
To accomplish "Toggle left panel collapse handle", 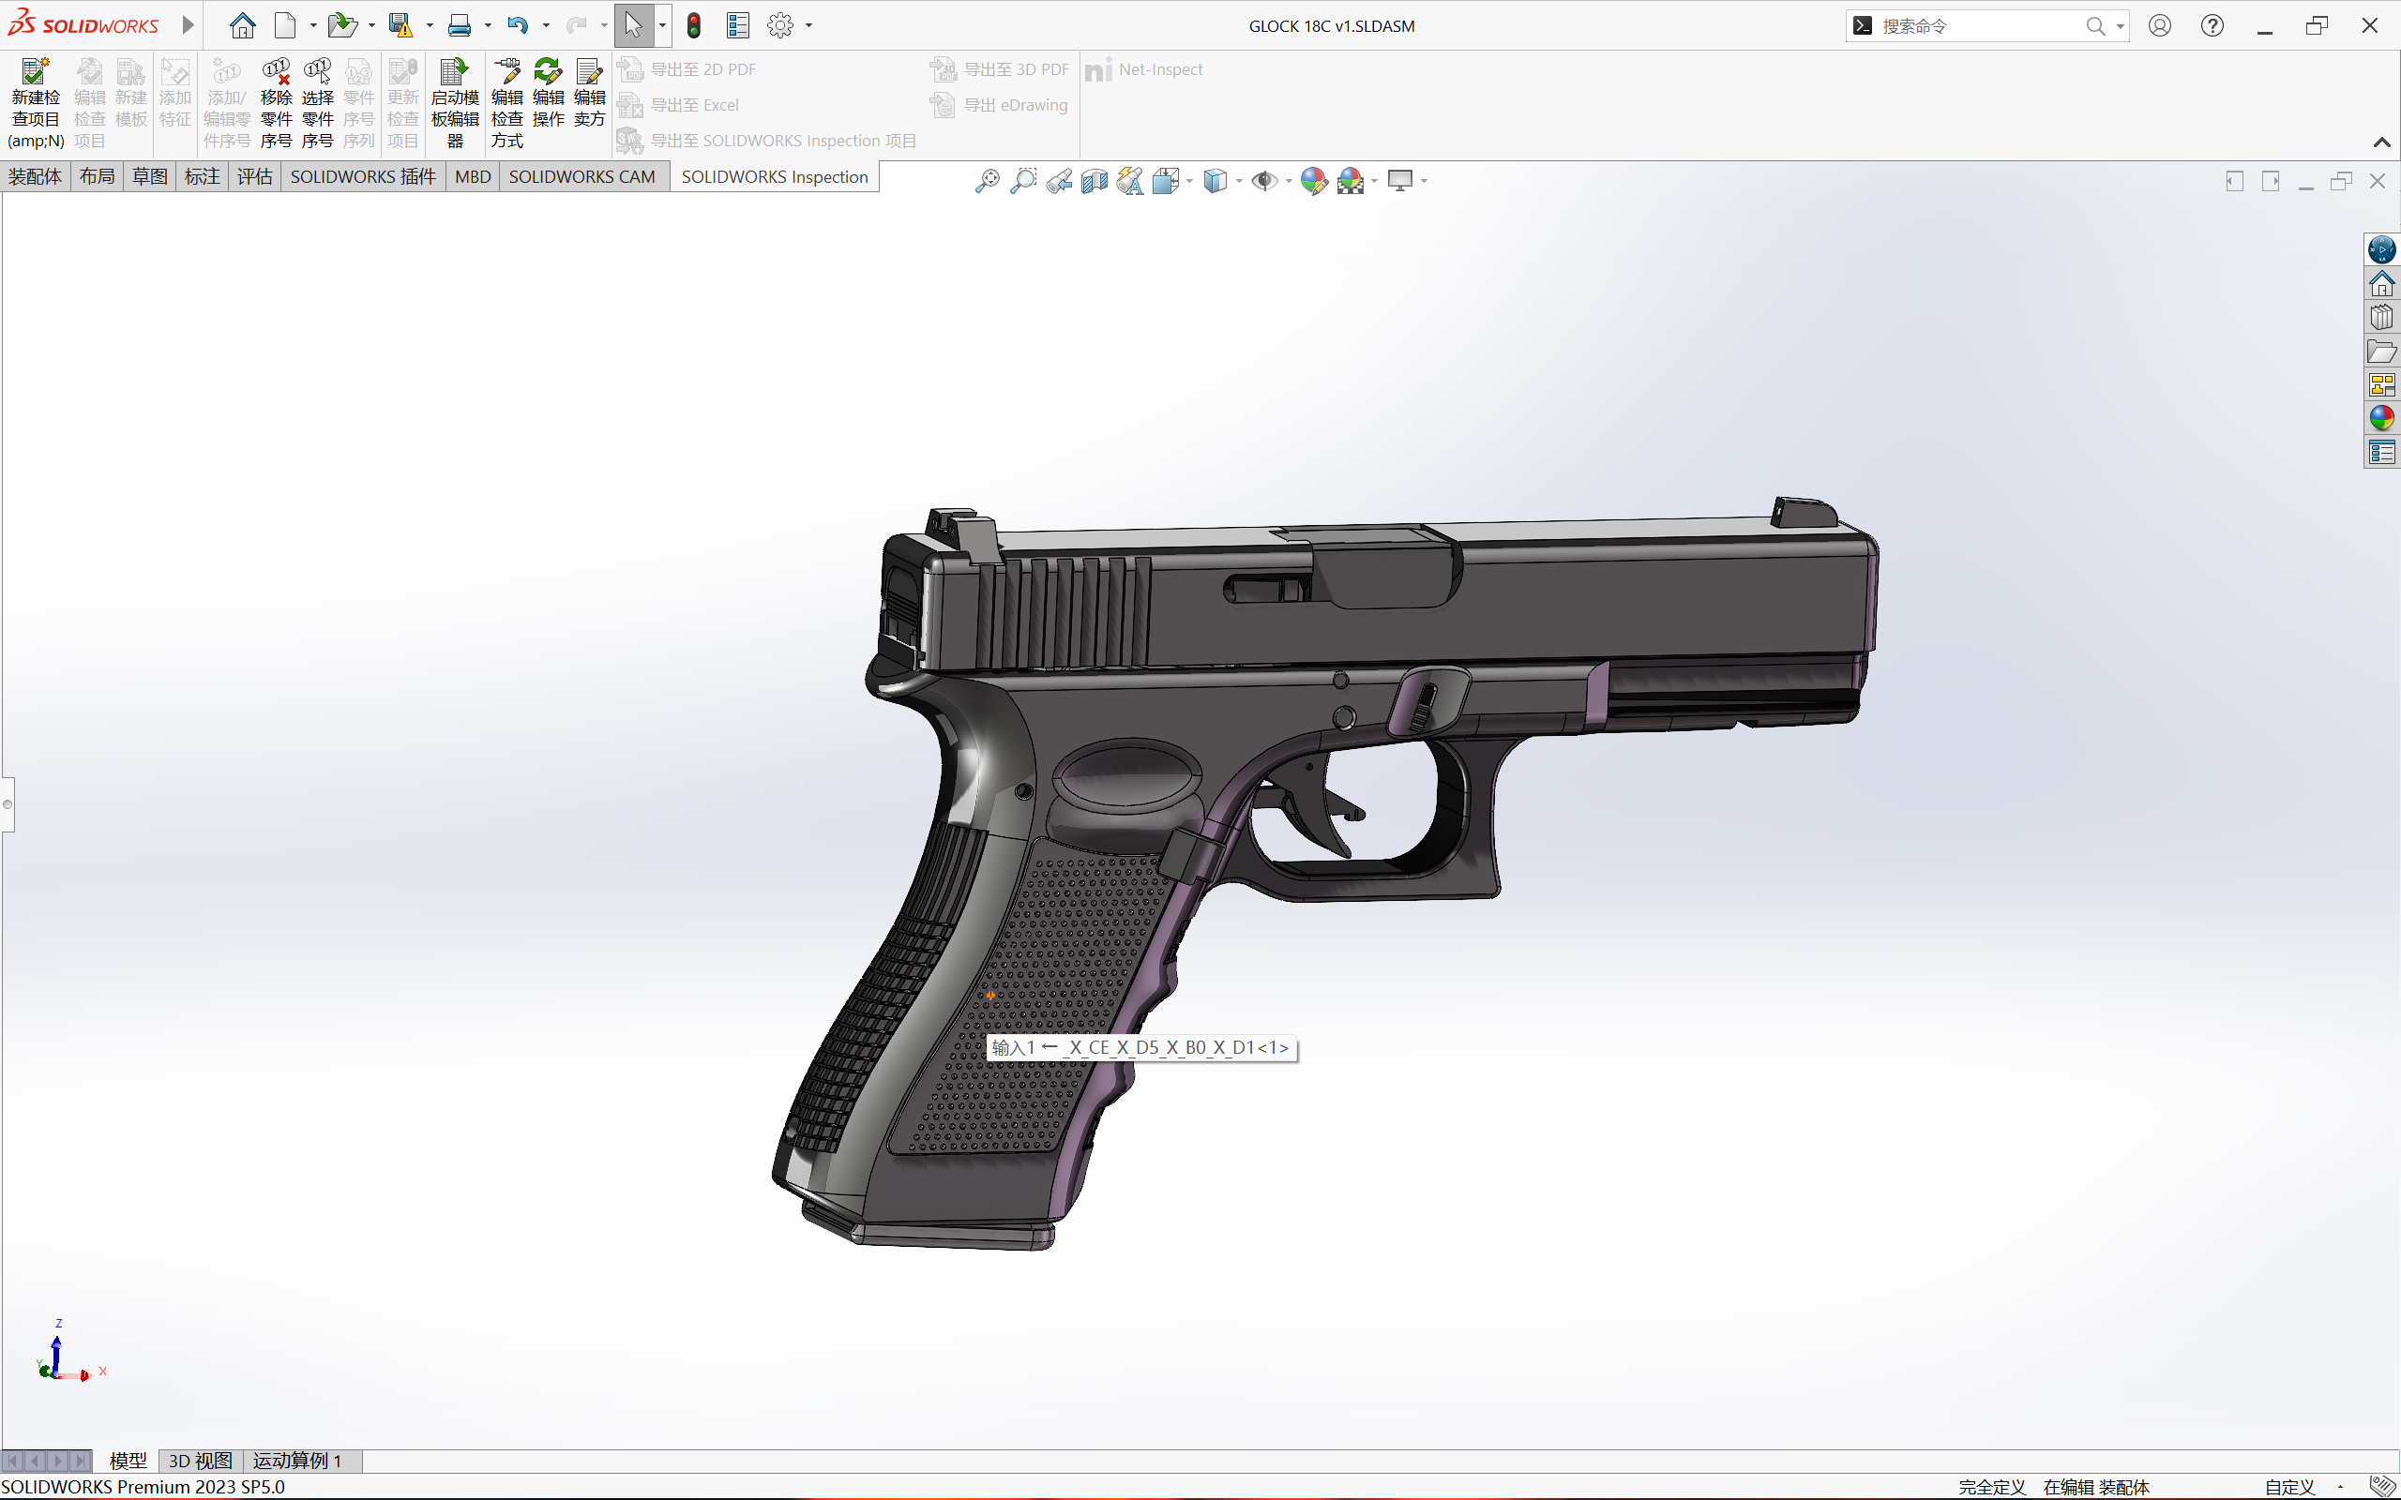I will (8, 803).
